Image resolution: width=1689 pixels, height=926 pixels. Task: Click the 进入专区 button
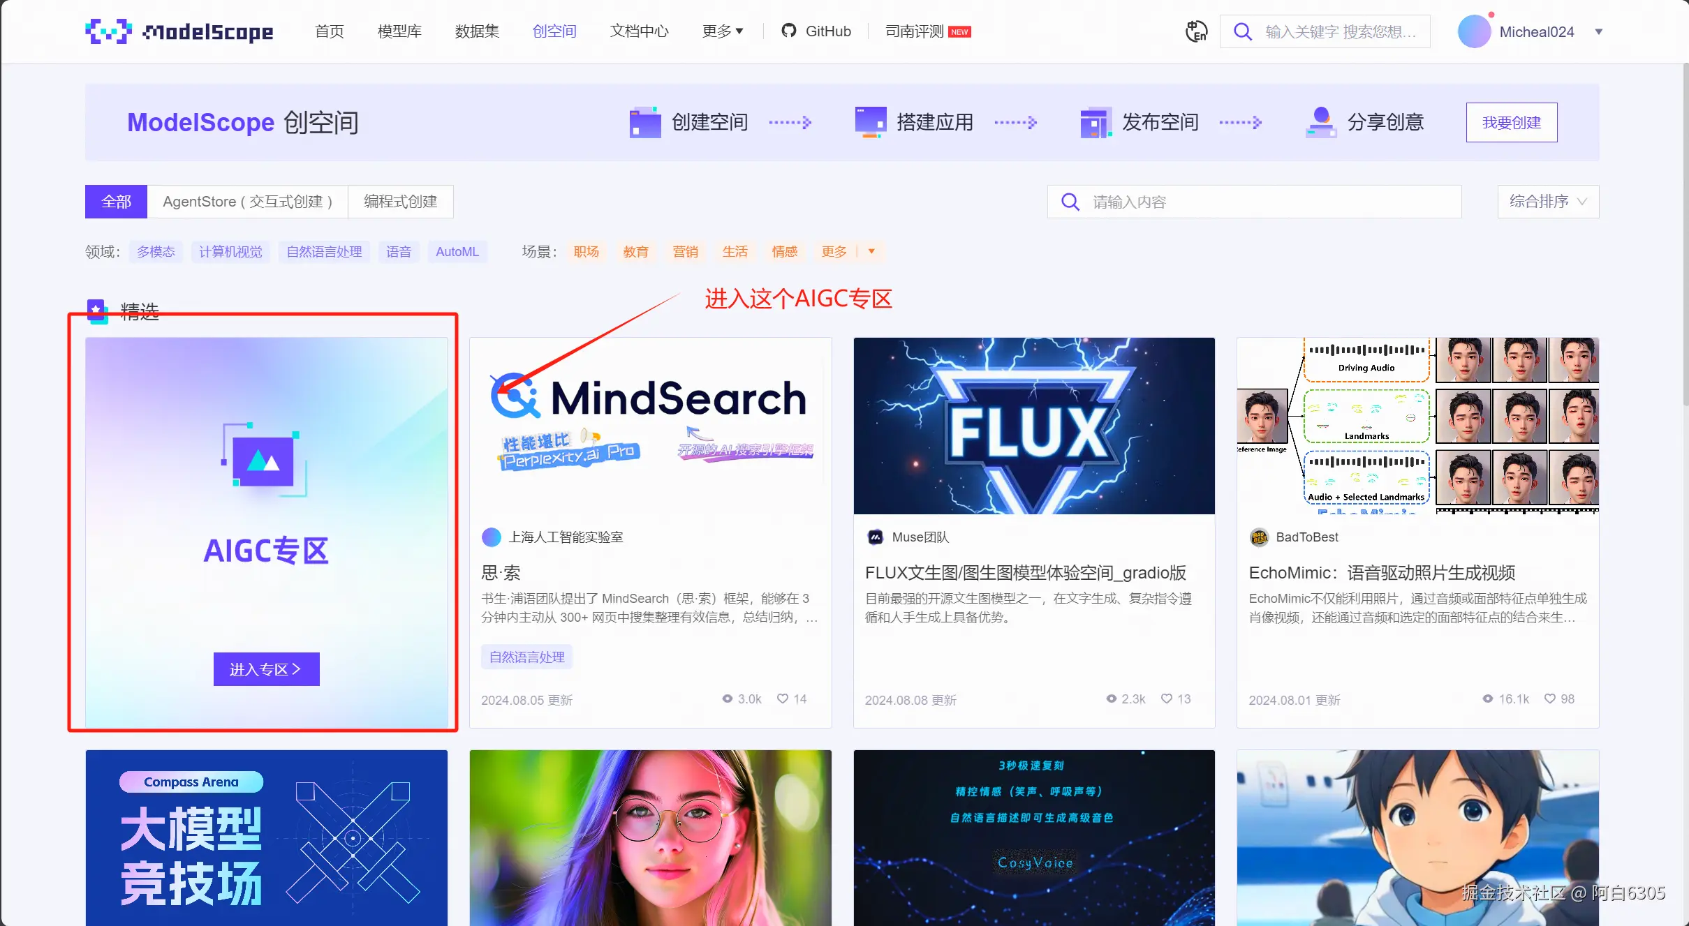[266, 669]
